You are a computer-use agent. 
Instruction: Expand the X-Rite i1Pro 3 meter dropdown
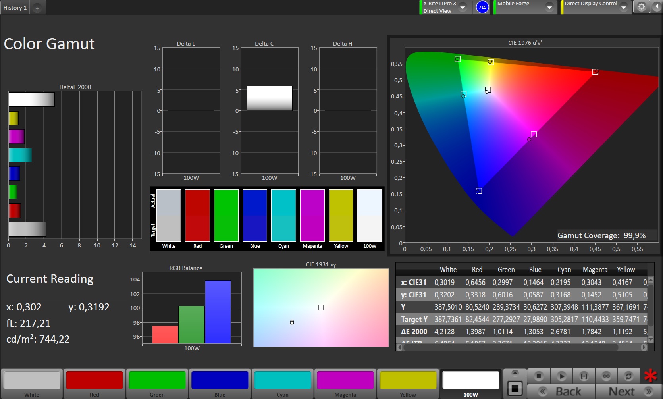click(x=463, y=8)
